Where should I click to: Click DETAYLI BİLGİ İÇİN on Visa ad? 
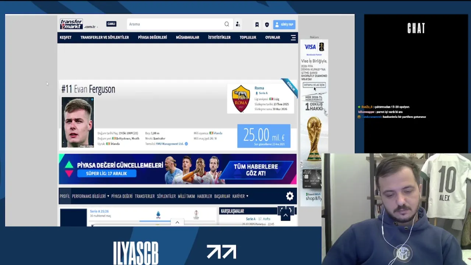314,85
